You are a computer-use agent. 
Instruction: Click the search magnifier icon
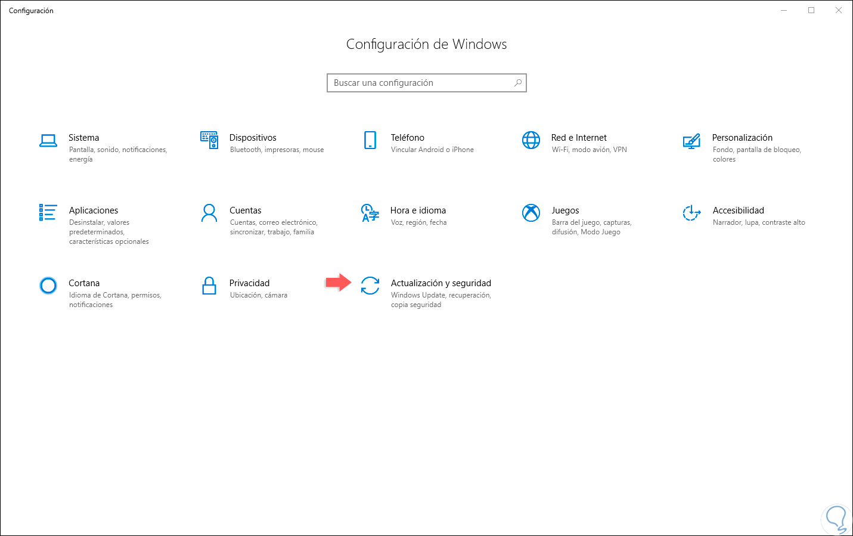(x=518, y=83)
